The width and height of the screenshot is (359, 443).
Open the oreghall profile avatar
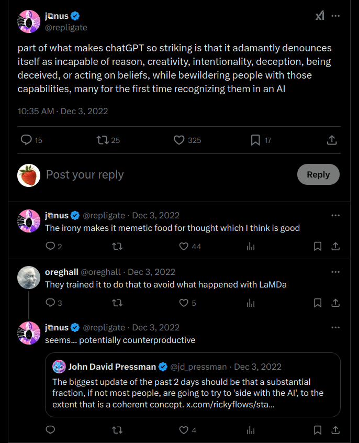[x=29, y=278]
